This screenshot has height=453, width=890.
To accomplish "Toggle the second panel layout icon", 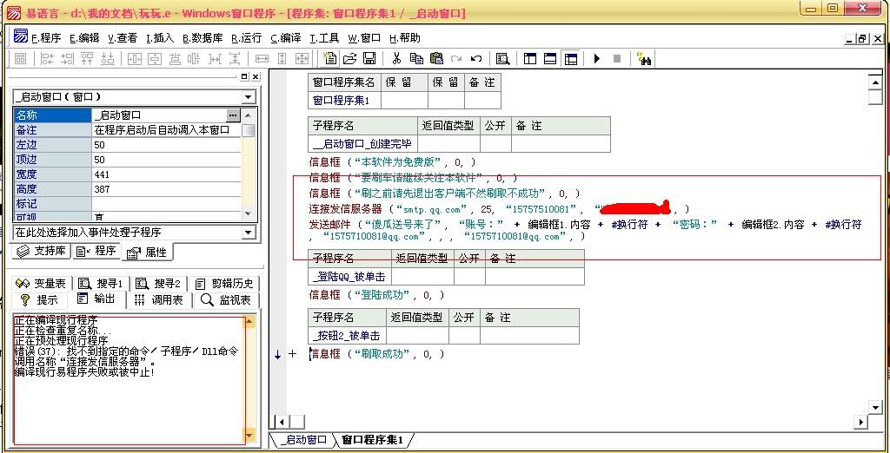I will (550, 58).
